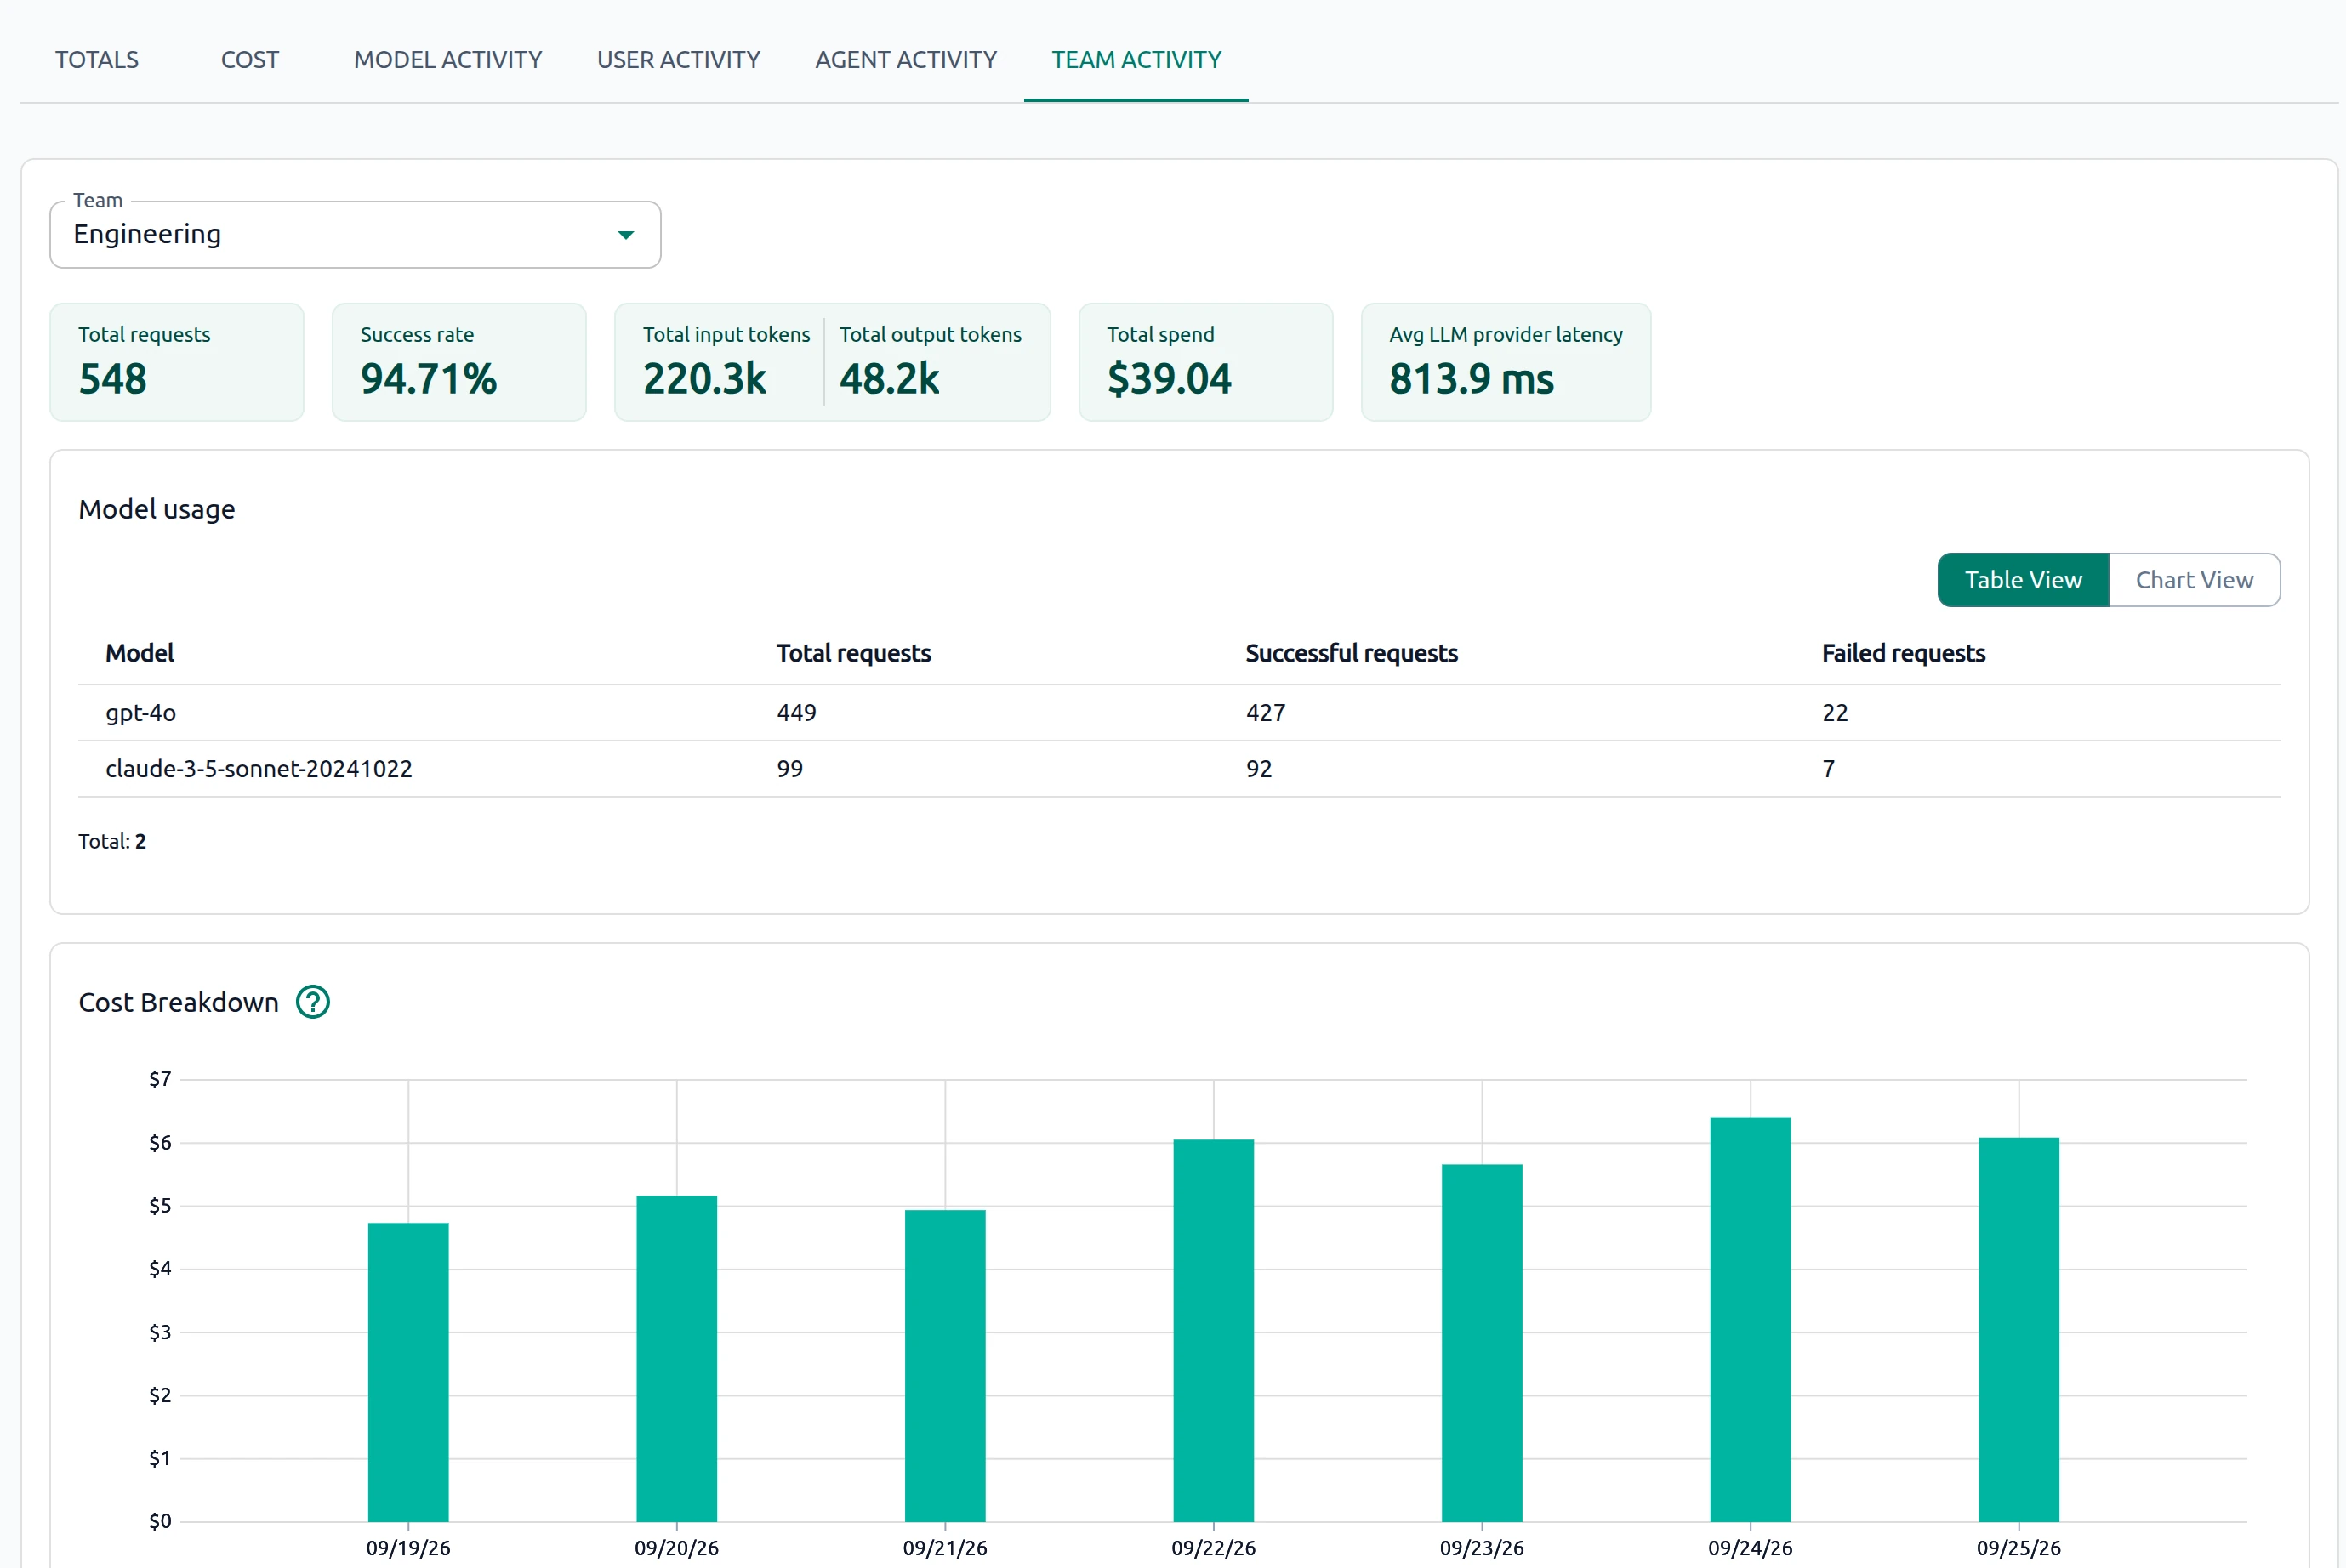This screenshot has width=2346, height=1568.
Task: Click the Total requests column header
Action: tap(853, 653)
